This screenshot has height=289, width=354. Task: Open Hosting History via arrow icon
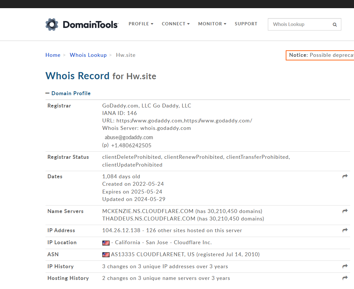[345, 278]
